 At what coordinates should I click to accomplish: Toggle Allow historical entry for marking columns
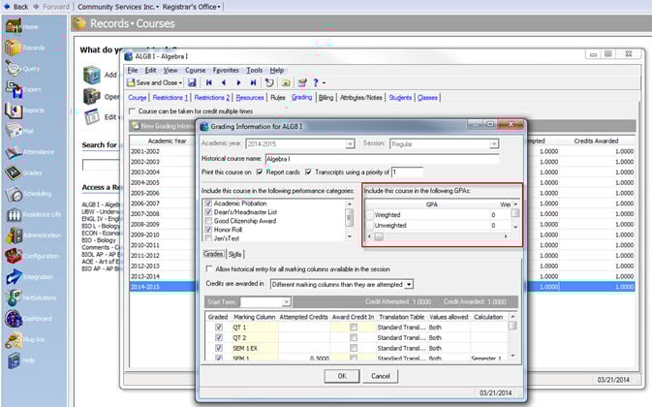point(209,269)
